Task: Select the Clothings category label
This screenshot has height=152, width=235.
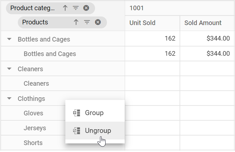Action: pyautogui.click(x=31, y=99)
